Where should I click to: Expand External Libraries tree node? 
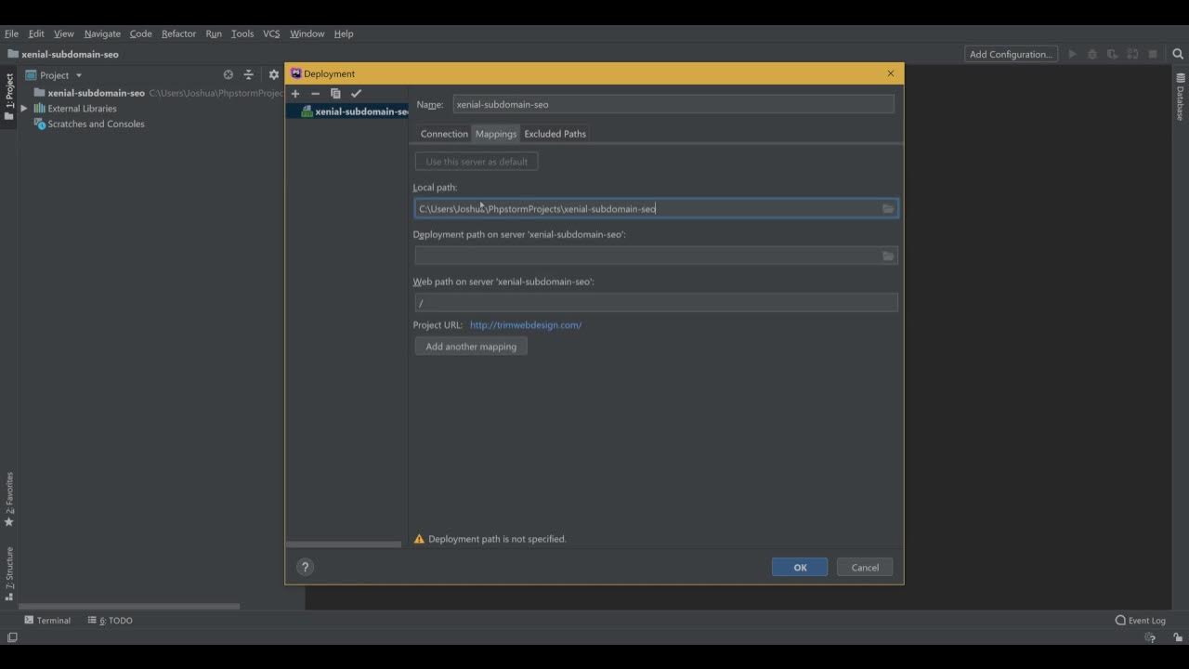[x=24, y=109]
